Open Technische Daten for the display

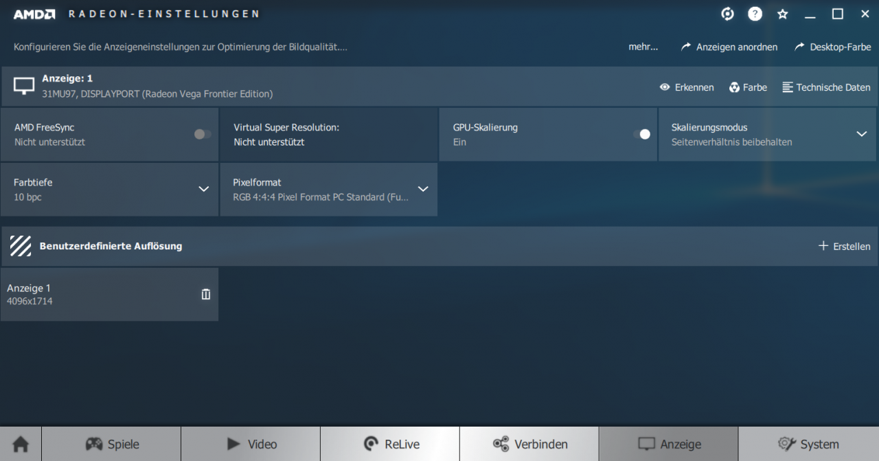[826, 87]
